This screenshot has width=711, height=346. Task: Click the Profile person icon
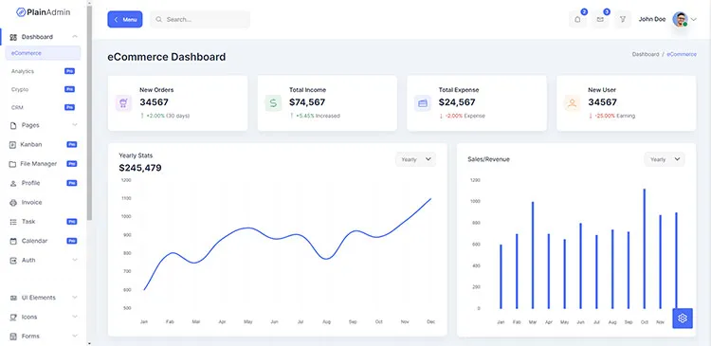13,183
